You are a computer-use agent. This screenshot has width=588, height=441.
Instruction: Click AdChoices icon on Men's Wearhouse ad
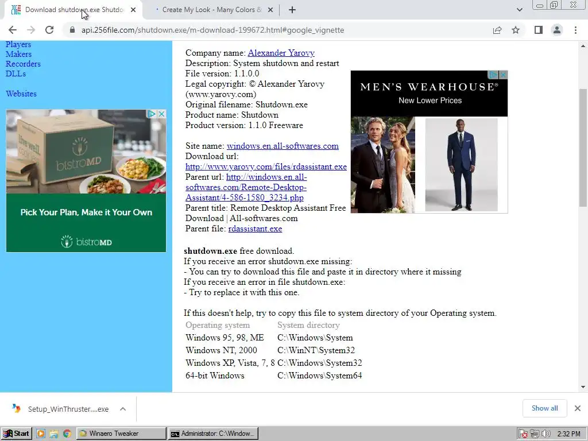tap(493, 75)
